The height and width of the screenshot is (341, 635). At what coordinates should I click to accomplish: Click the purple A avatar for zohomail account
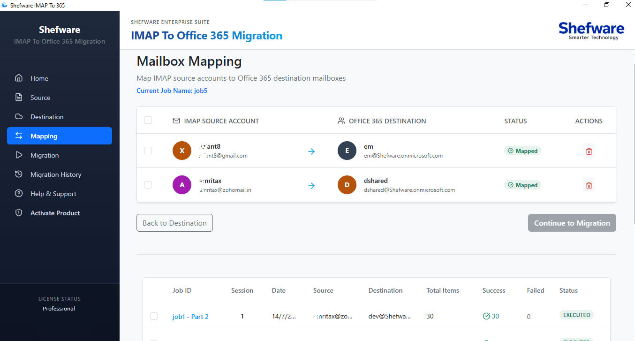(182, 185)
